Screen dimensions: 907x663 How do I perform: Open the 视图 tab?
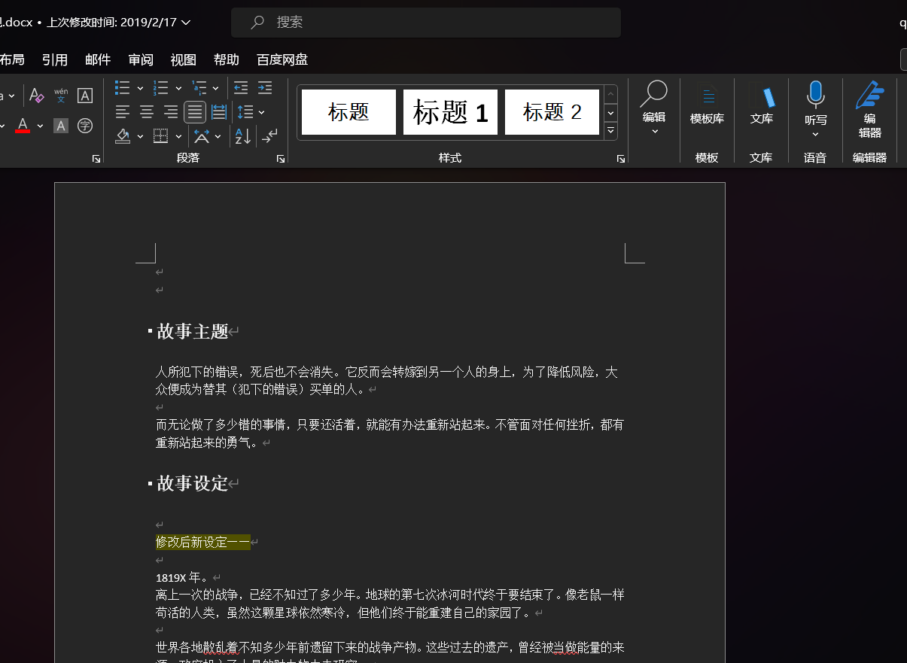[184, 59]
